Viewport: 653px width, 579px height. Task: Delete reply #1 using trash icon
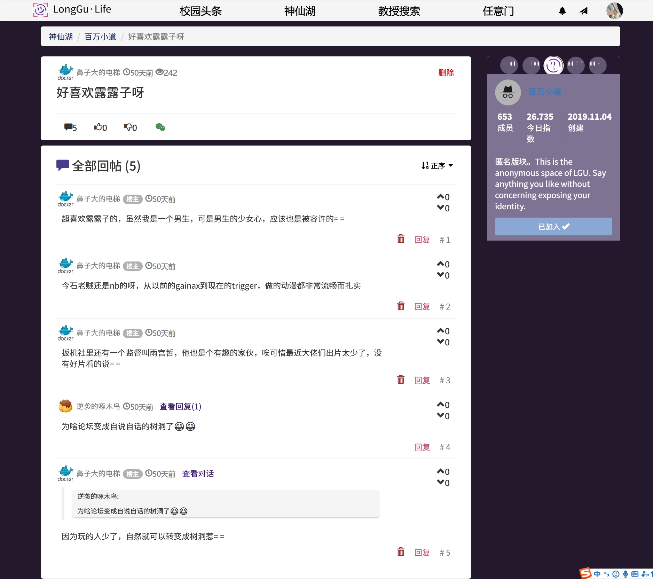(x=401, y=239)
